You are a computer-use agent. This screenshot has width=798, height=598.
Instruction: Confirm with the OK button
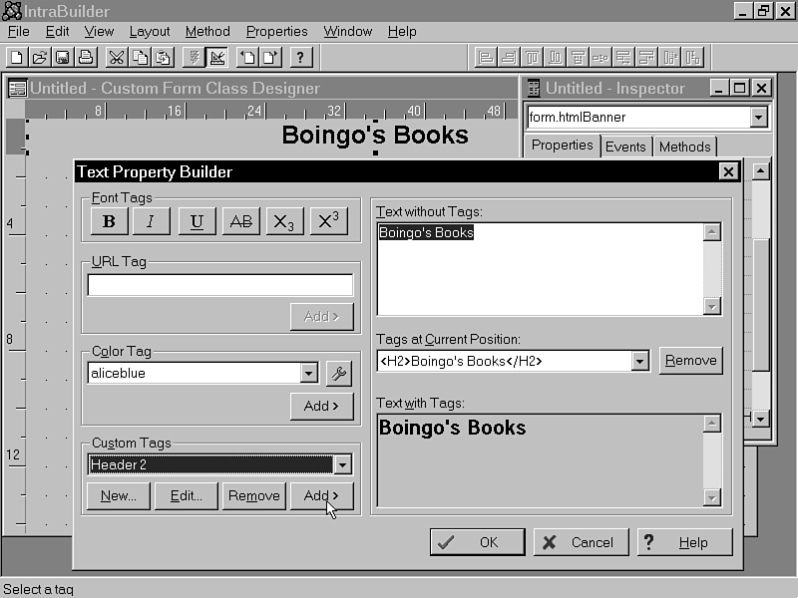477,542
